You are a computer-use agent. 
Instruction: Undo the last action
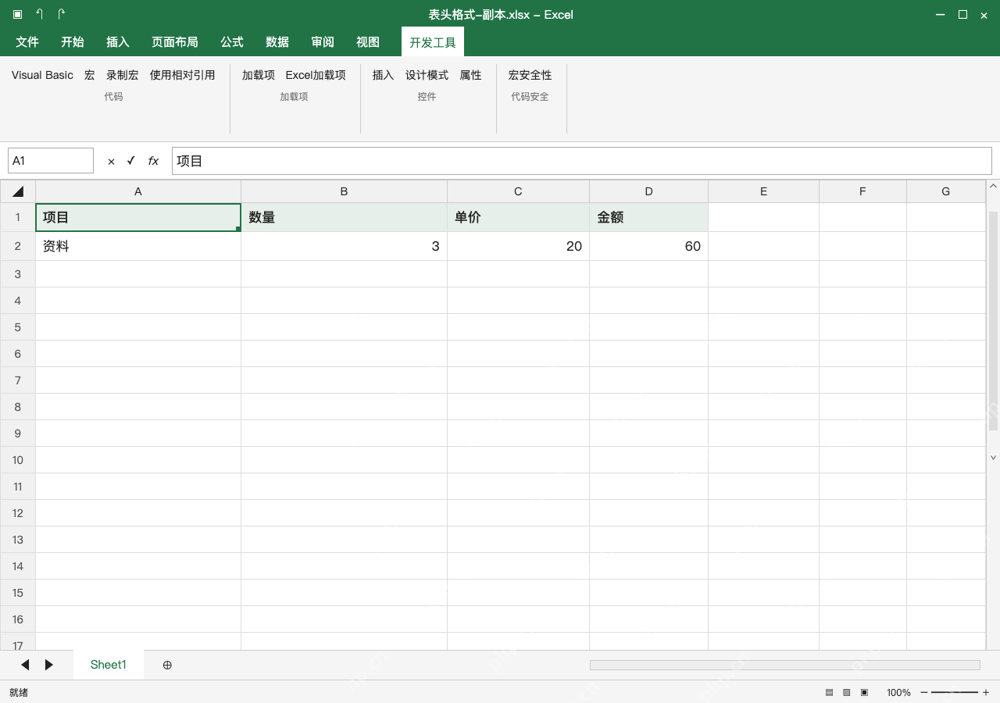click(x=40, y=14)
